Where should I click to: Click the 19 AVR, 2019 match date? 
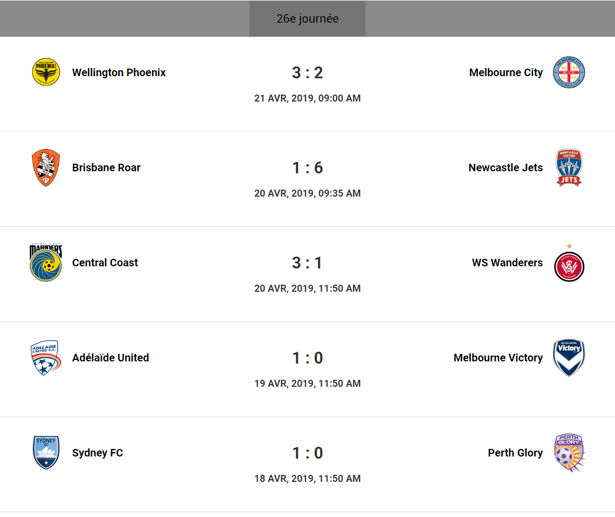pos(307,384)
